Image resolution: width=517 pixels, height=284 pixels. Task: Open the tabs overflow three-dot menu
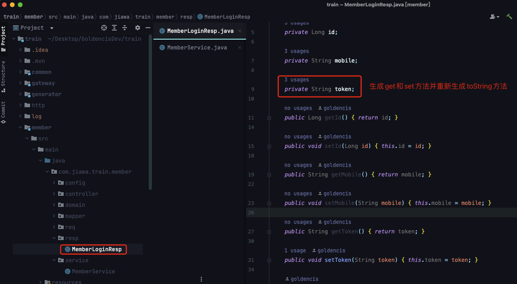(201, 279)
